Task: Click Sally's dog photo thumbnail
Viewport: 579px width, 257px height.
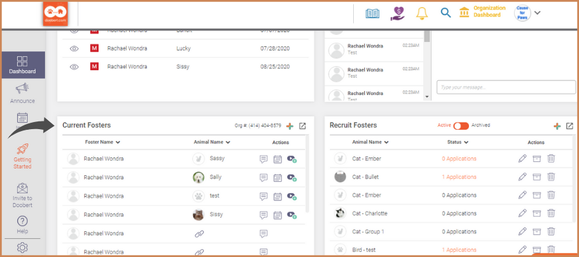Action: point(198,177)
